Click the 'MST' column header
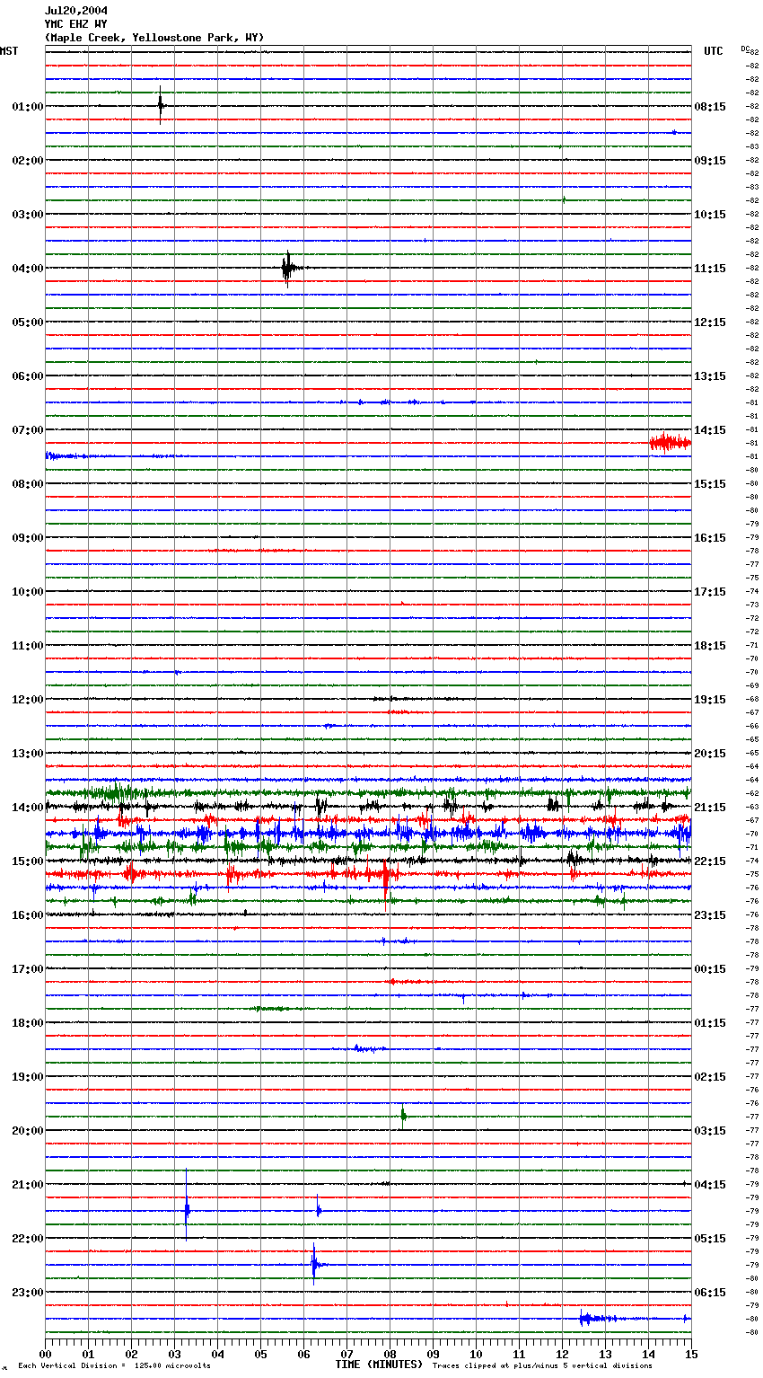Viewport: 763px width, 1378px height. (x=9, y=51)
